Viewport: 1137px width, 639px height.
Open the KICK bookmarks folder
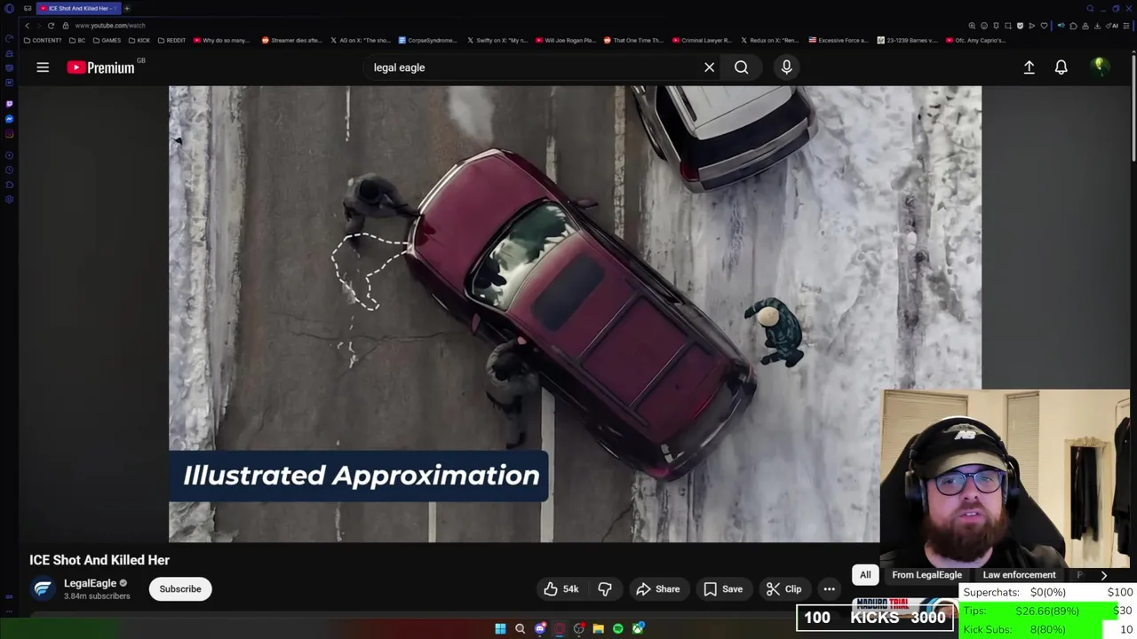pos(139,40)
